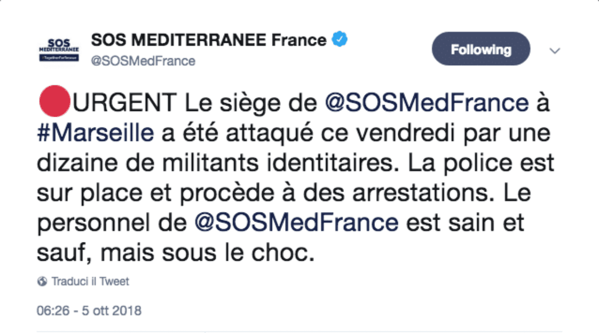Toggle the Following button
The height and width of the screenshot is (333, 599).
(481, 49)
